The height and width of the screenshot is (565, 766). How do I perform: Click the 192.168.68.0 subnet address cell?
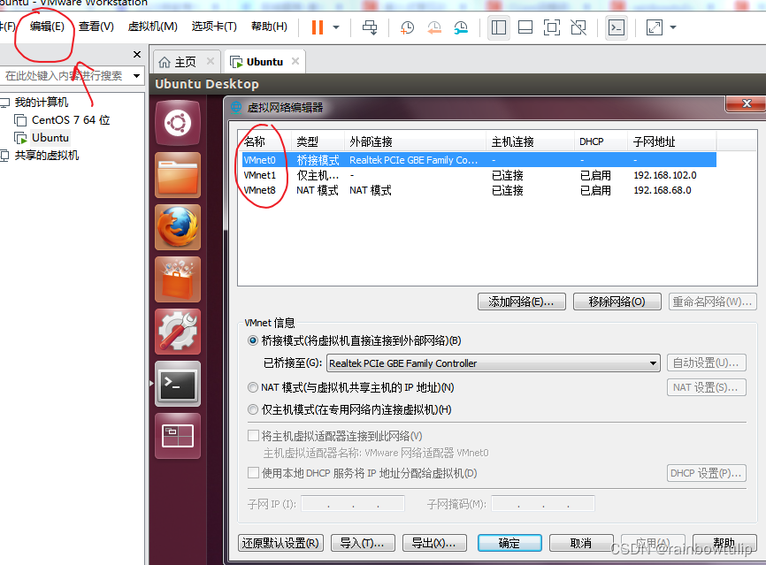pyautogui.click(x=663, y=190)
